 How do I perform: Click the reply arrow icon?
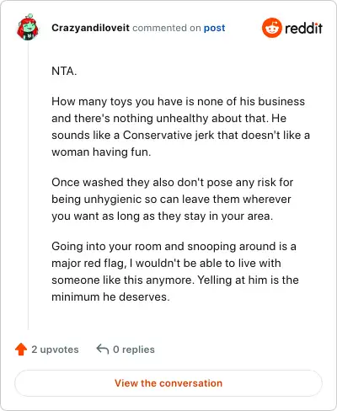[x=103, y=350]
